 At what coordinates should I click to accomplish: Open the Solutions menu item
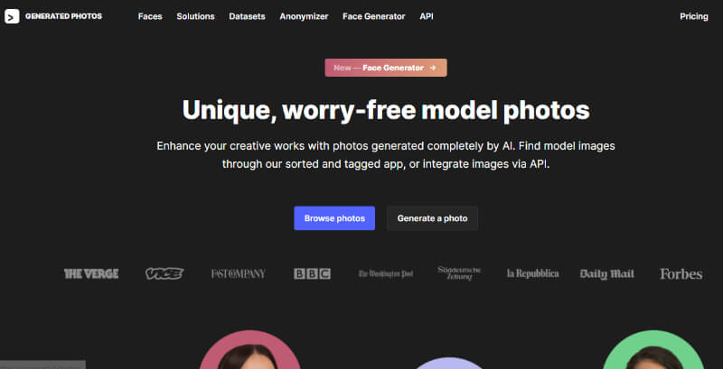195,16
